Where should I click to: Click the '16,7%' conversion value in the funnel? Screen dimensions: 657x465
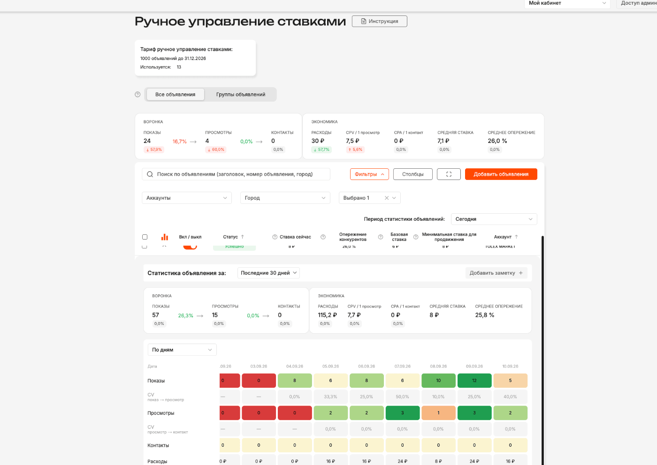point(180,142)
